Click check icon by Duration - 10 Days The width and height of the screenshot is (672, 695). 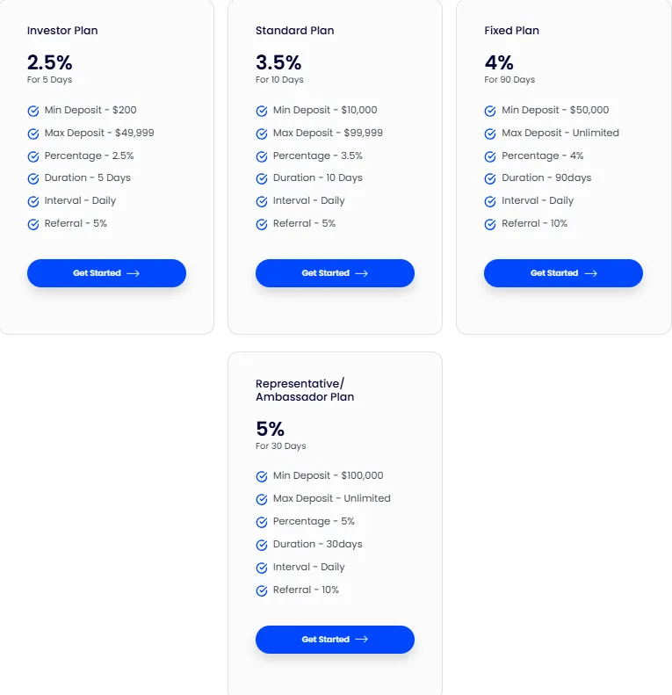(x=262, y=179)
